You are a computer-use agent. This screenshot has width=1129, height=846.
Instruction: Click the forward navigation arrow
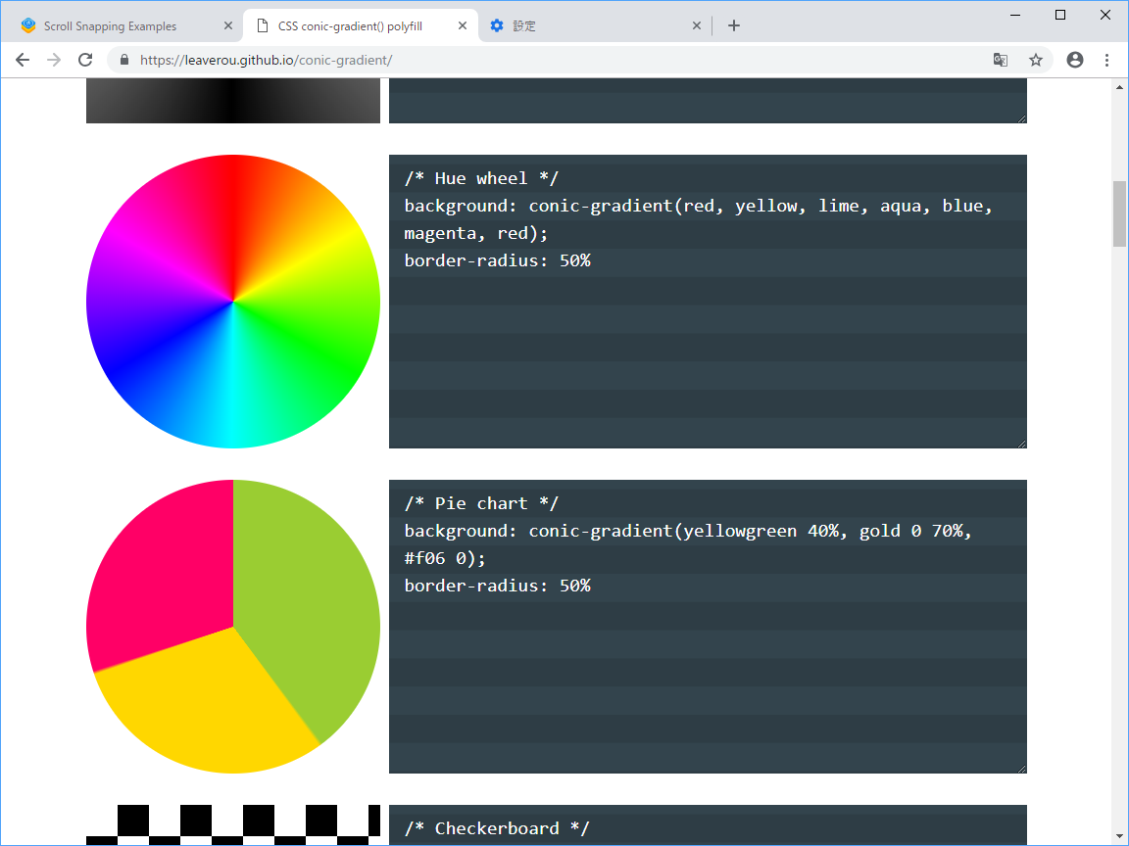[54, 60]
